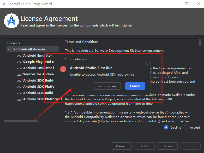Click the Terms and Conditions heading text

[82, 42]
